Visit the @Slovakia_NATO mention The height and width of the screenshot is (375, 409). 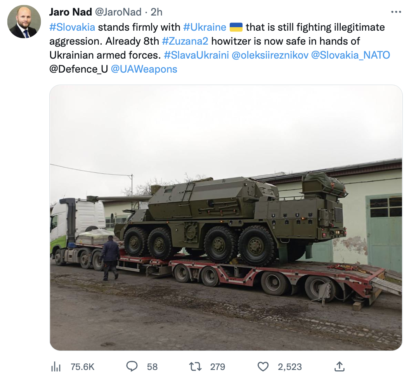click(350, 55)
